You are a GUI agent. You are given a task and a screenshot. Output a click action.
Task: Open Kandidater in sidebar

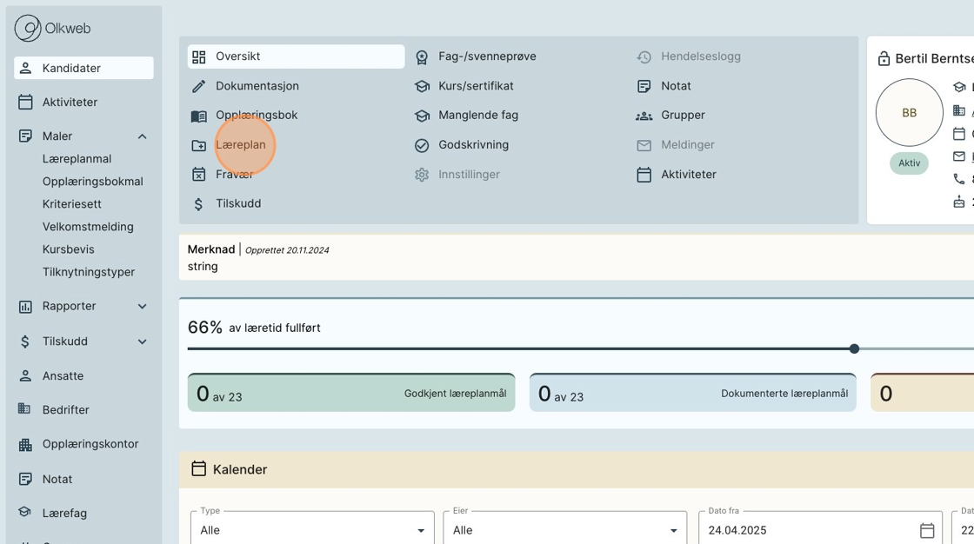point(83,69)
